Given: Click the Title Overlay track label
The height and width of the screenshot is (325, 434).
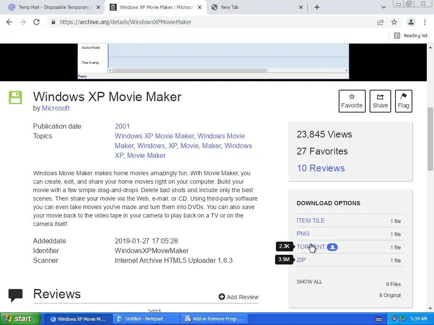Looking at the screenshot, I should point(91,63).
